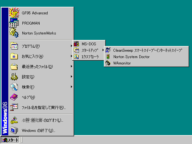192x144 pixels.
Task: Click the 最近使ったファイル open-folder icon
Action: point(14,66)
